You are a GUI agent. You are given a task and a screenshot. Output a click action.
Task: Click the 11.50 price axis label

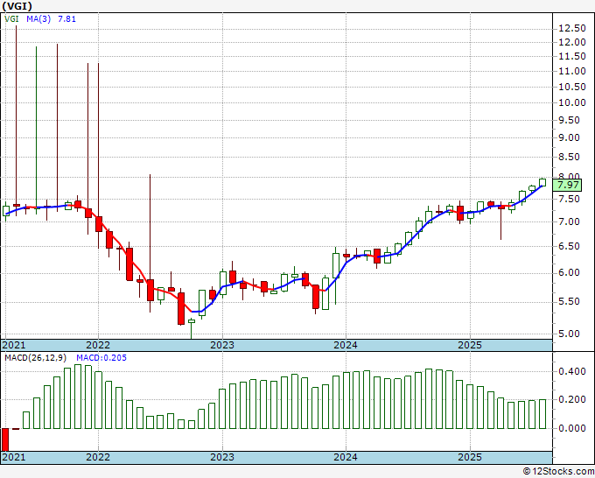point(572,57)
